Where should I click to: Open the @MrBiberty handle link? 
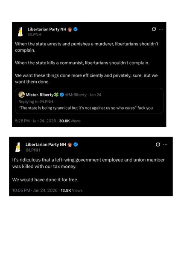click(76, 95)
